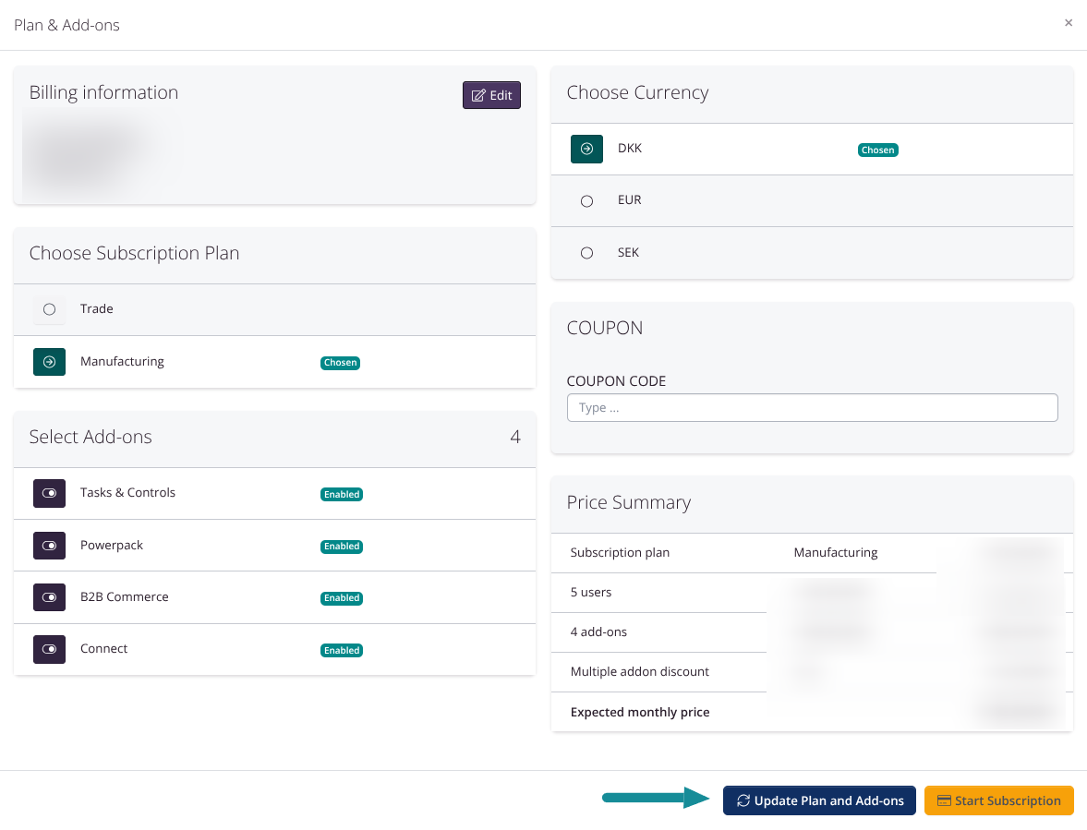The image size is (1087, 830).
Task: Click the Start Subscription button
Action: (998, 800)
